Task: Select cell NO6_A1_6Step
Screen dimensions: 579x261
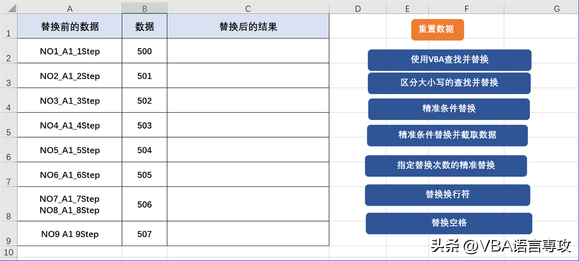Action: pyautogui.click(x=70, y=174)
